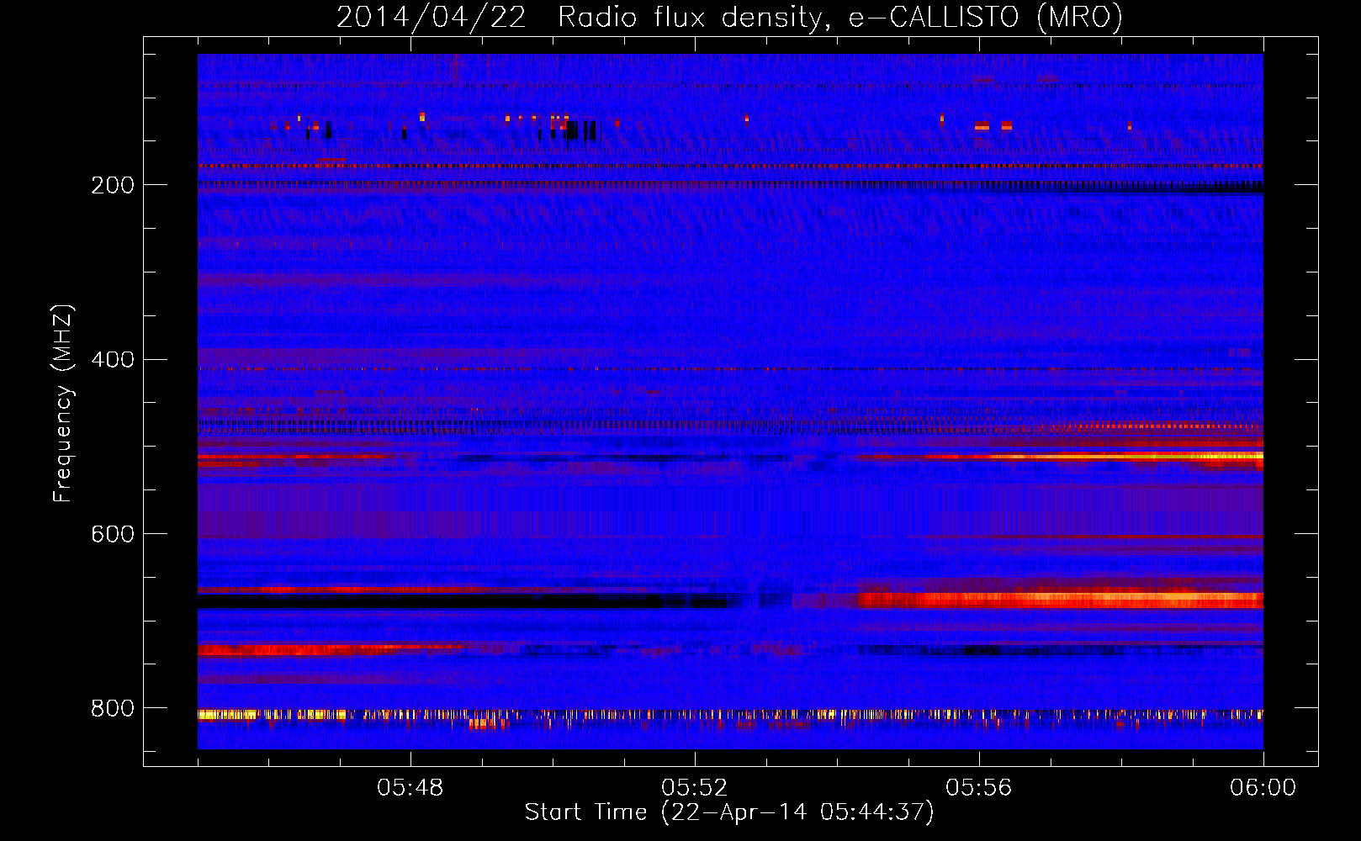
Task: Select the 200 frequency axis label
Action: pyautogui.click(x=113, y=185)
